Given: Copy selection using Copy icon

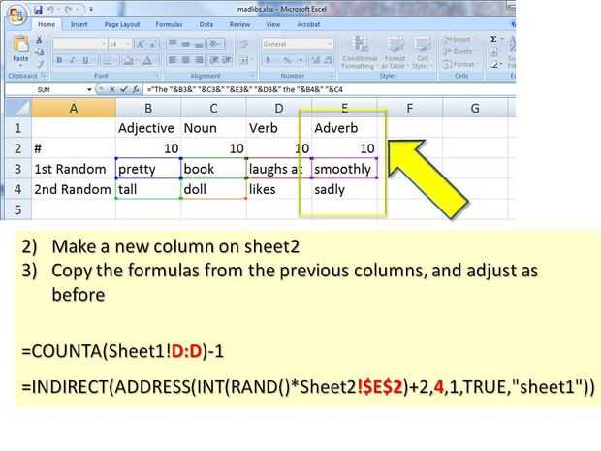Looking at the screenshot, I should point(39,51).
